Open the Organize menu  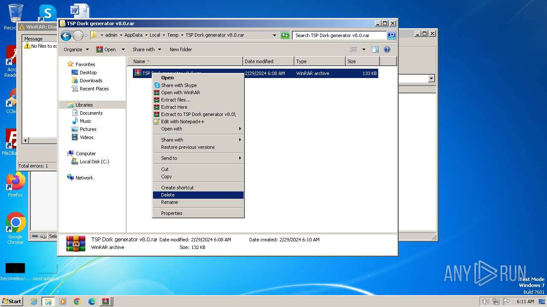pyautogui.click(x=76, y=49)
